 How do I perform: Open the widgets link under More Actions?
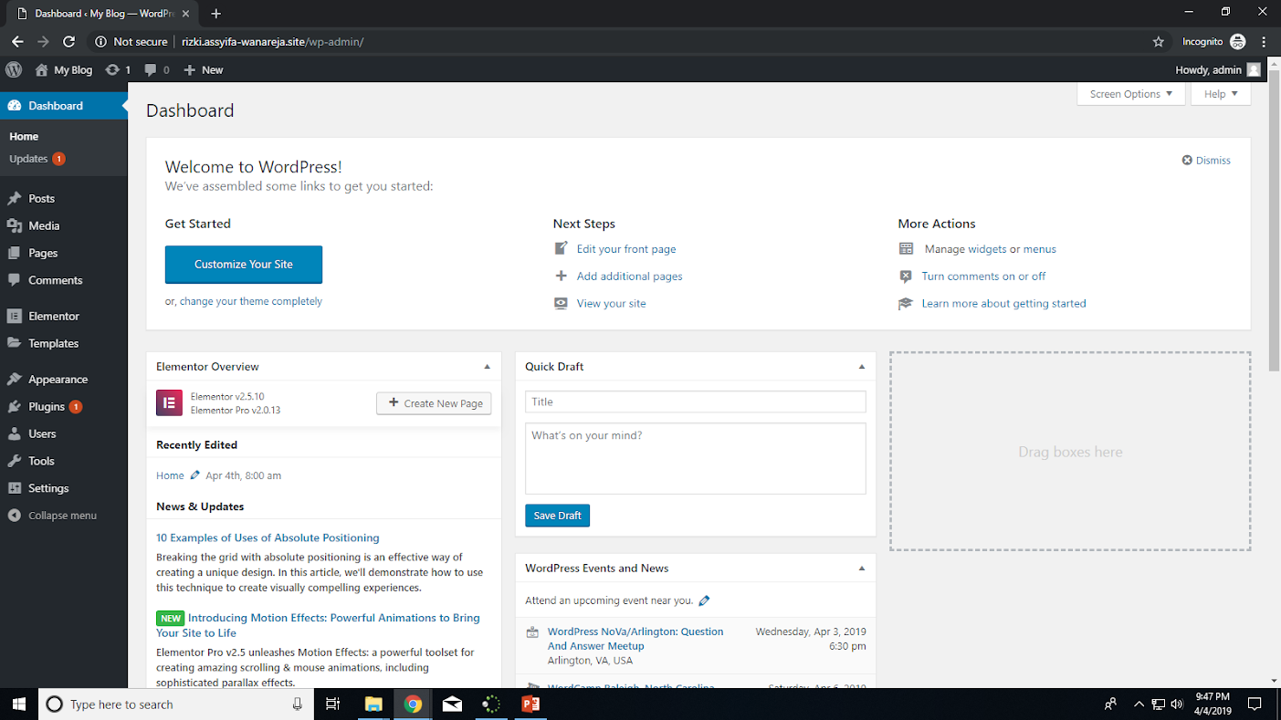(x=987, y=249)
